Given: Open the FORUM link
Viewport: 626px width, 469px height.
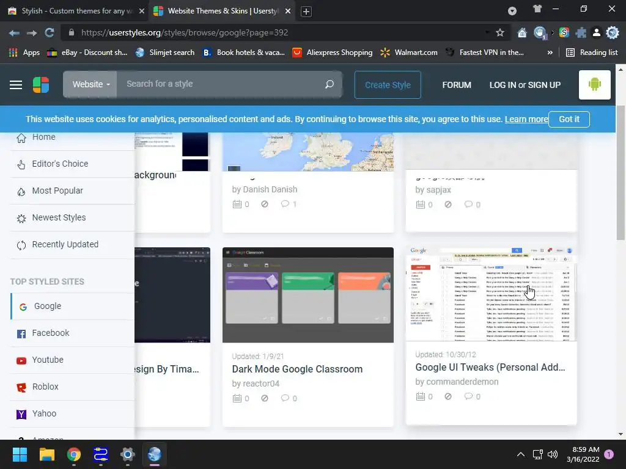Looking at the screenshot, I should (457, 85).
